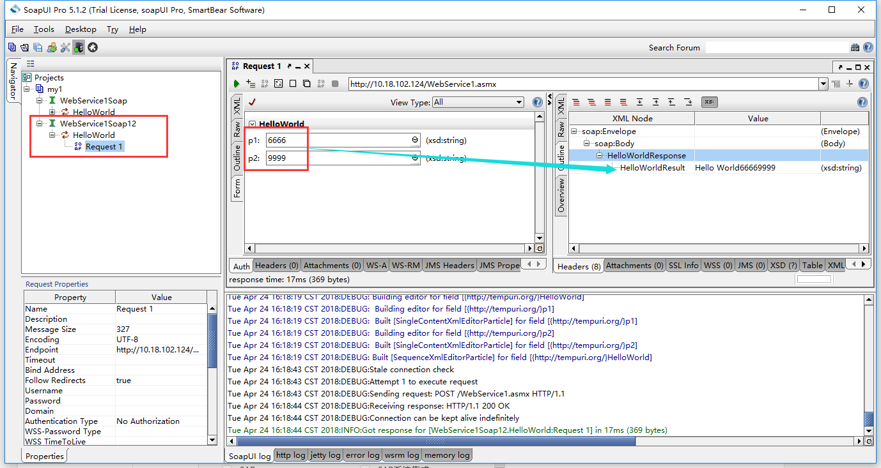The image size is (881, 468).
Task: Switch to jetty log tab
Action: pyautogui.click(x=325, y=455)
